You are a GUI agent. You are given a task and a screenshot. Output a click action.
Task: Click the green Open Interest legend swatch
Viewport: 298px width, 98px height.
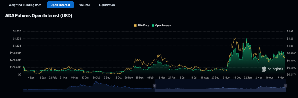click(x=153, y=25)
